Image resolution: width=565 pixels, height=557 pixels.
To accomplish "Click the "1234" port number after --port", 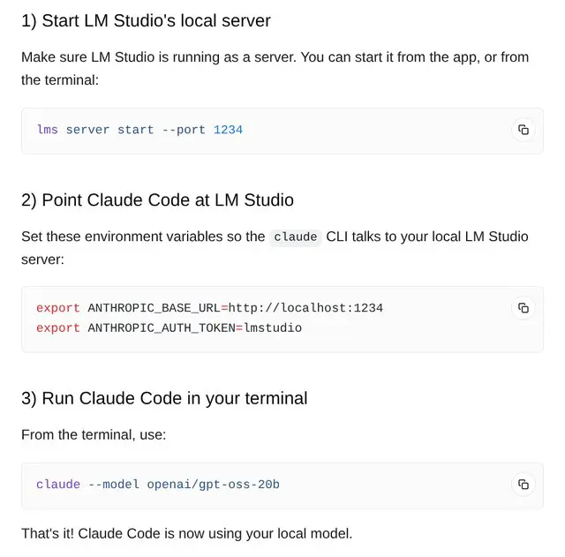I will [228, 130].
